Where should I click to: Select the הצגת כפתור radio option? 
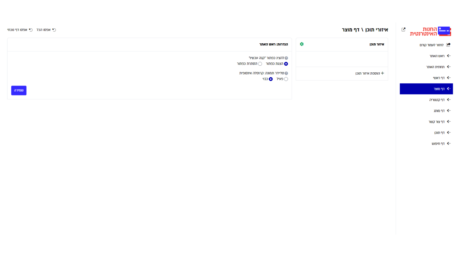coord(286,64)
